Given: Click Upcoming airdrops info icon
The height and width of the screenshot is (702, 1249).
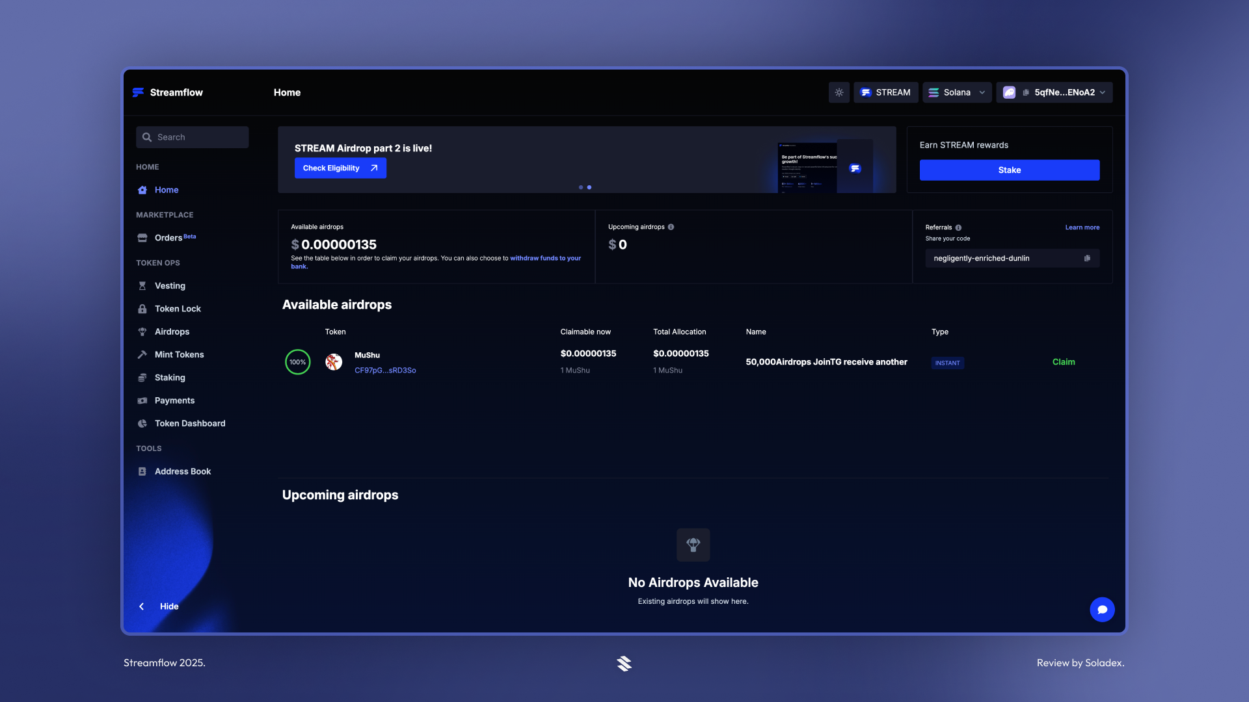Looking at the screenshot, I should point(671,227).
